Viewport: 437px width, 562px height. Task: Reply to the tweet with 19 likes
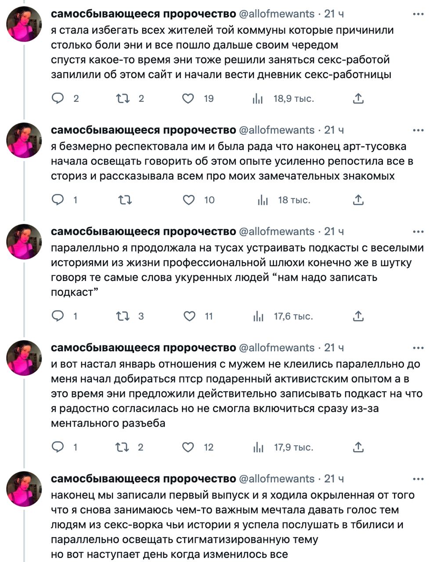58,98
